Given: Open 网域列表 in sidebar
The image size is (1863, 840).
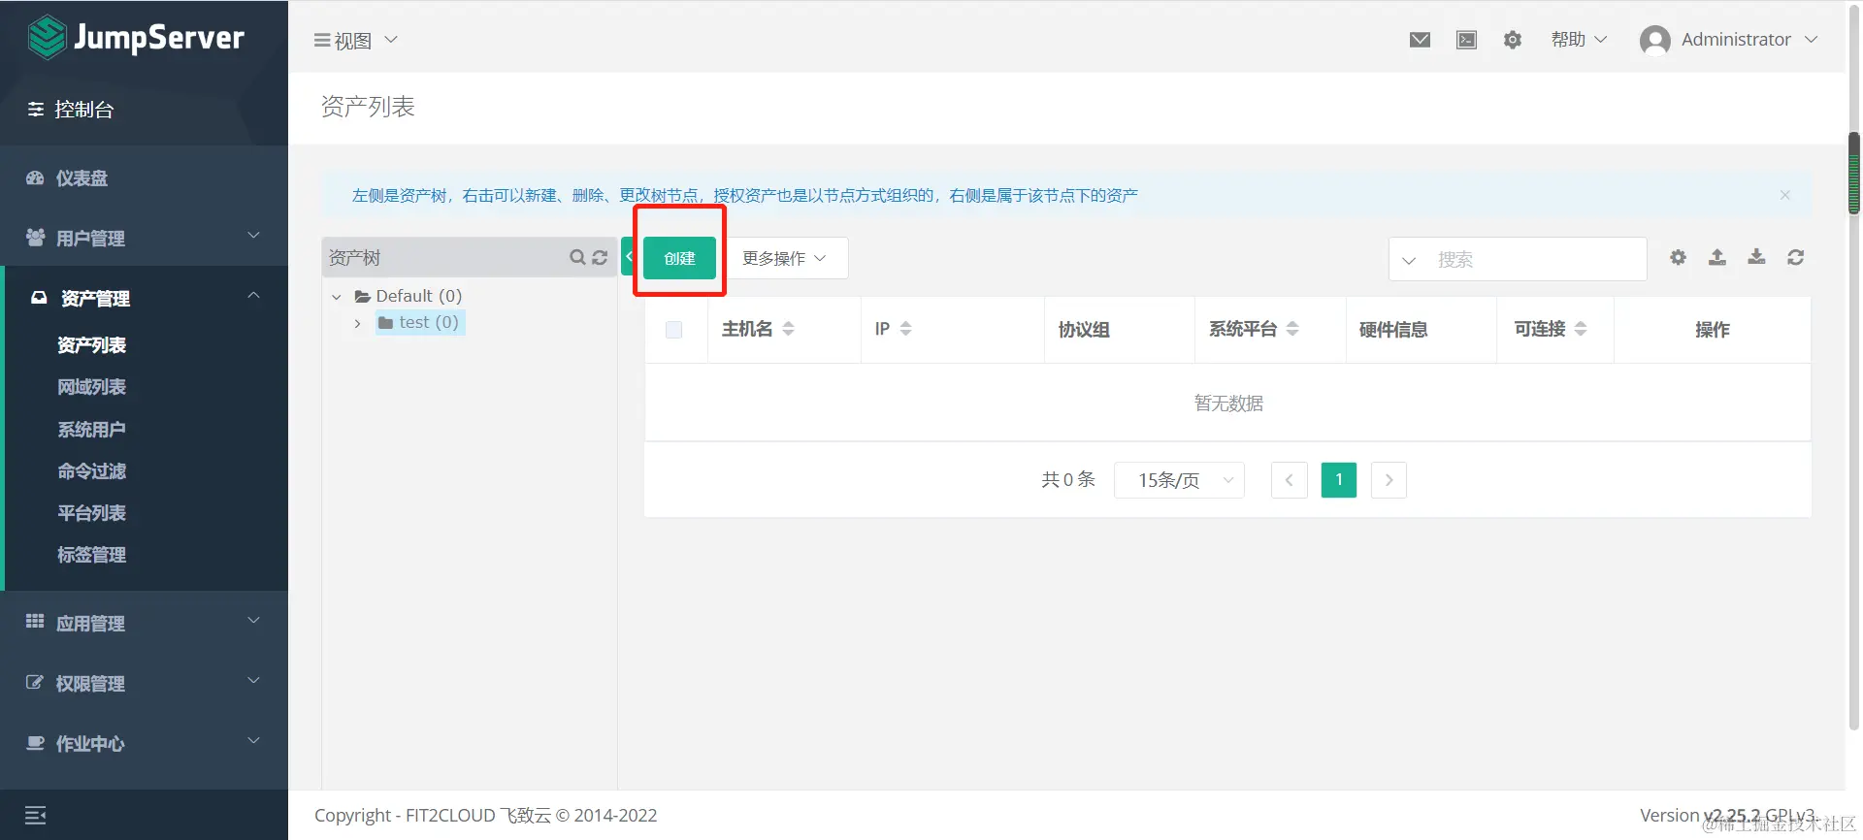Looking at the screenshot, I should 91,387.
